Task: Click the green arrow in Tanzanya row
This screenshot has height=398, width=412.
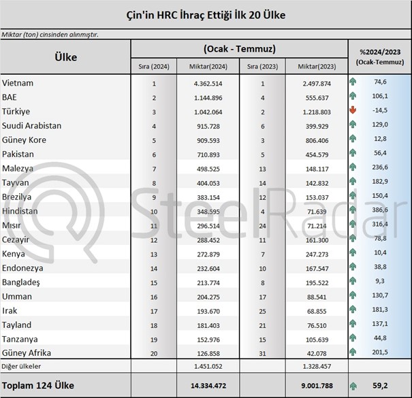Action: [x=353, y=337]
